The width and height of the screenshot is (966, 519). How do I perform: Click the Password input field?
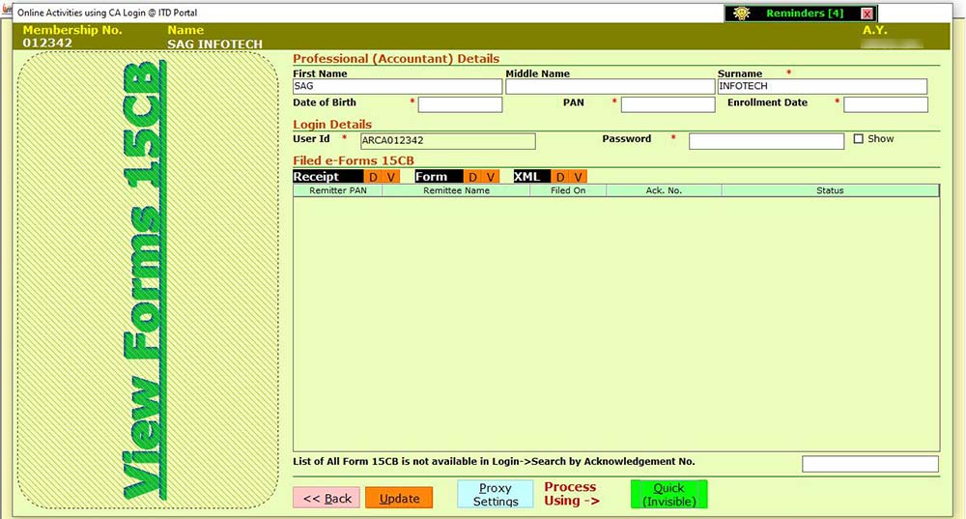[x=766, y=141]
